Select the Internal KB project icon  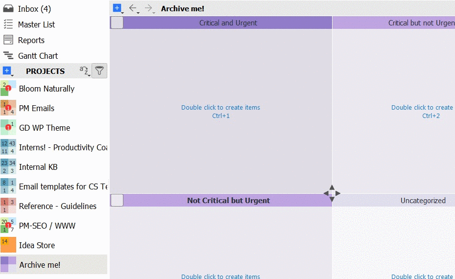coord(8,167)
